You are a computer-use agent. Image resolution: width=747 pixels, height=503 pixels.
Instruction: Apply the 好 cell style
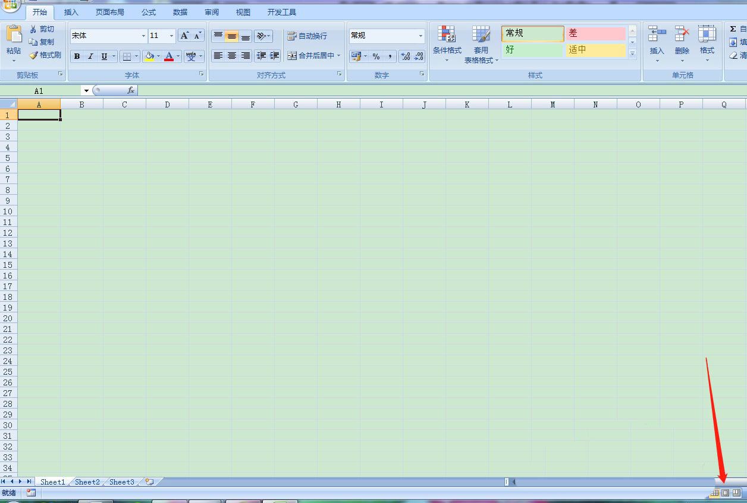(532, 50)
